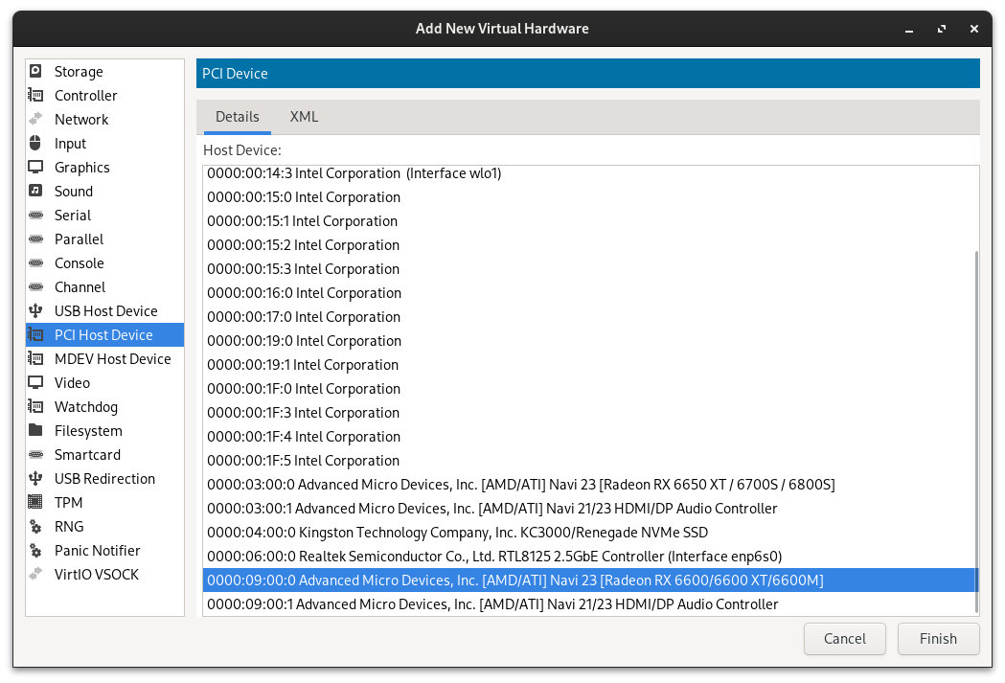Select the Realtek RTL8125 2.5GbE Controller
Image resolution: width=1005 pixels, height=683 pixels.
tap(589, 557)
